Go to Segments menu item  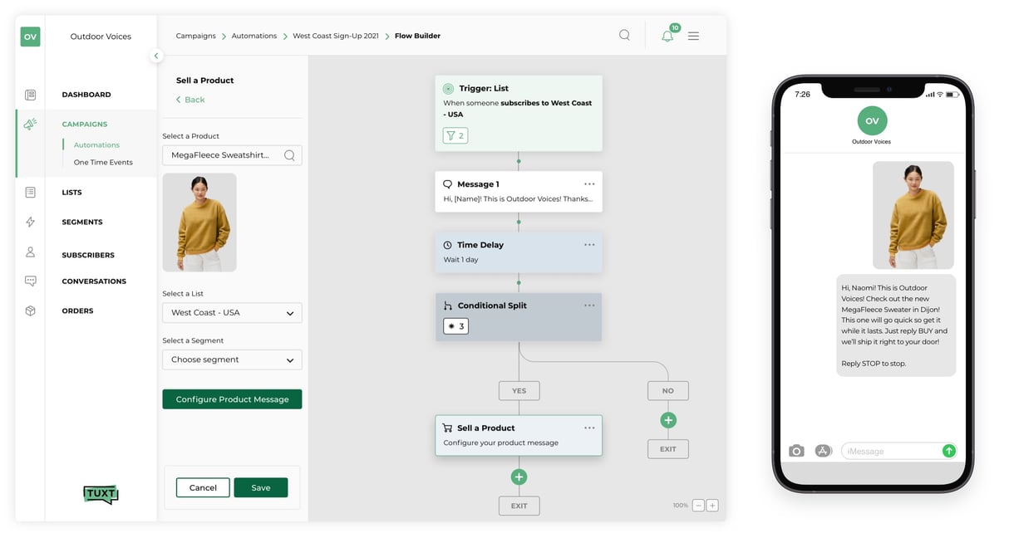tap(82, 223)
